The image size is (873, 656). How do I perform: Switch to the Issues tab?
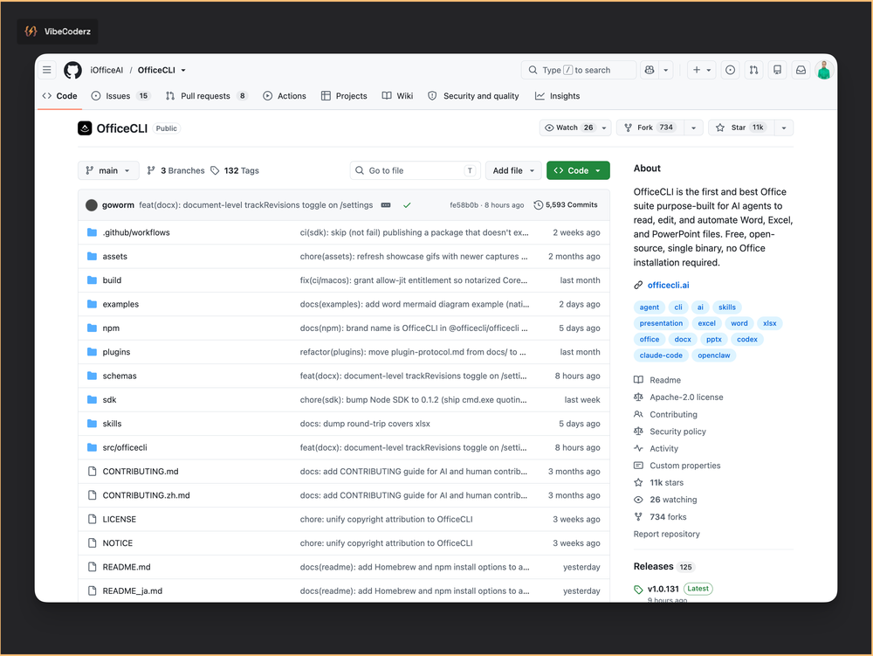click(120, 96)
